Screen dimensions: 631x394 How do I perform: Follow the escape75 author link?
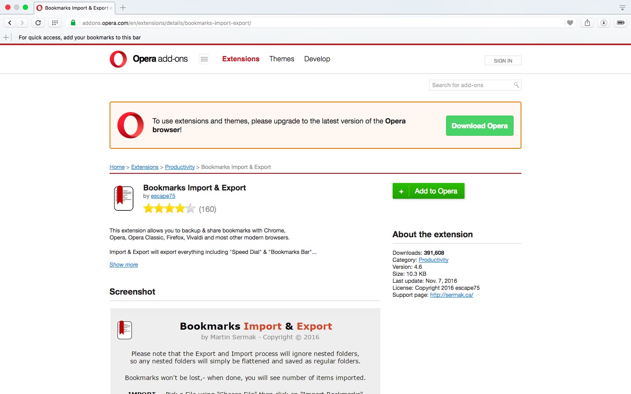click(163, 196)
